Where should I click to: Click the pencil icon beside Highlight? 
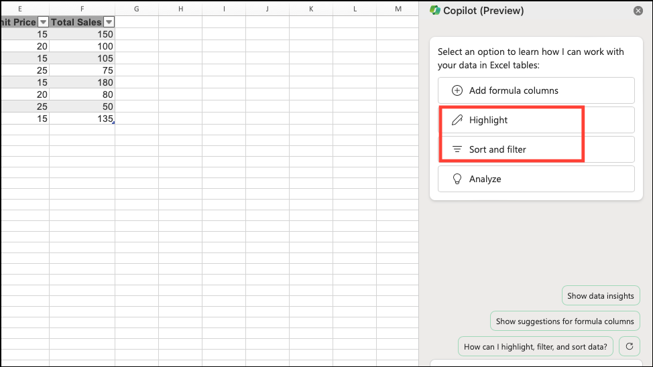[457, 120]
